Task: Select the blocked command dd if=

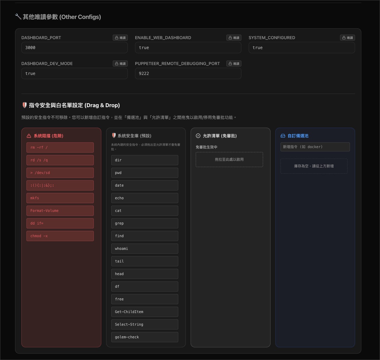Action: tap(60, 223)
